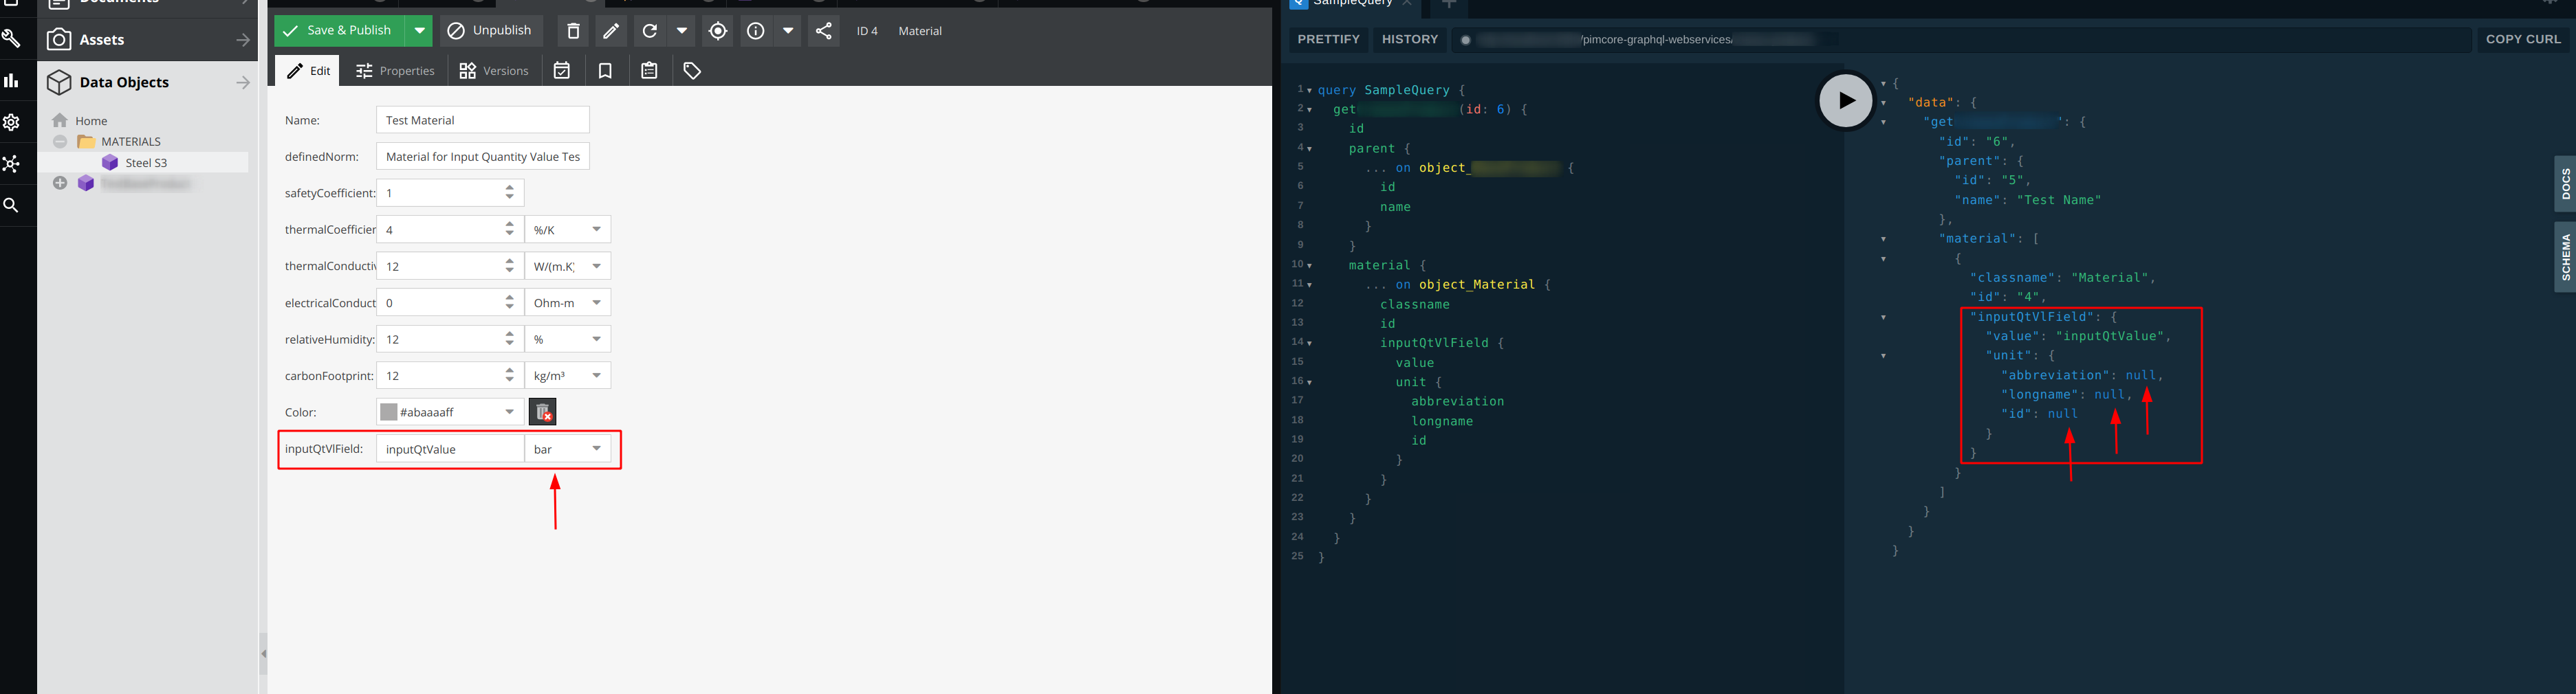This screenshot has width=2576, height=694.
Task: Locate object in tree with the crosshair icon
Action: 717,31
